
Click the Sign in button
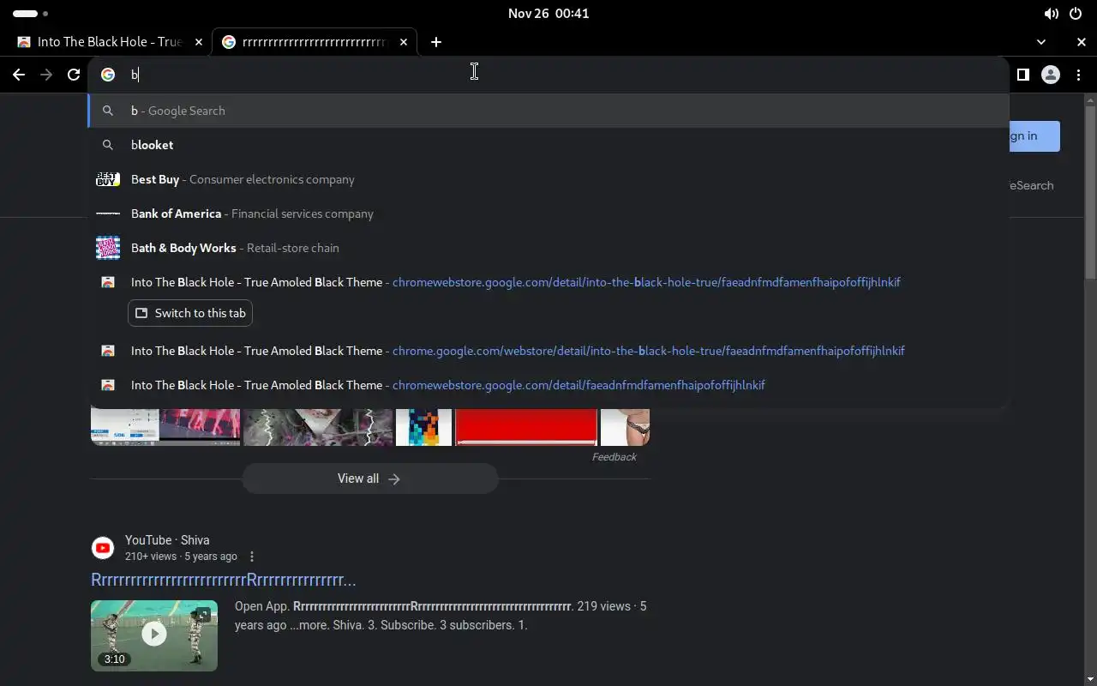click(1033, 136)
